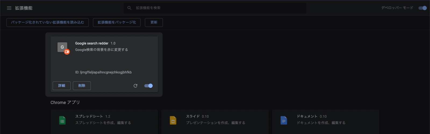Select the extension ID text
This screenshot has width=430, height=134.
tap(103, 72)
